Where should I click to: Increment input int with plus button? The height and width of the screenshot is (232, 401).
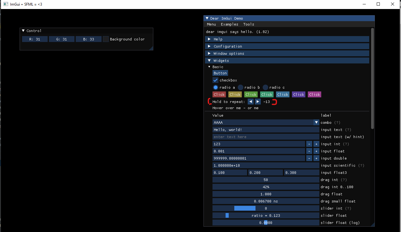[x=316, y=144]
